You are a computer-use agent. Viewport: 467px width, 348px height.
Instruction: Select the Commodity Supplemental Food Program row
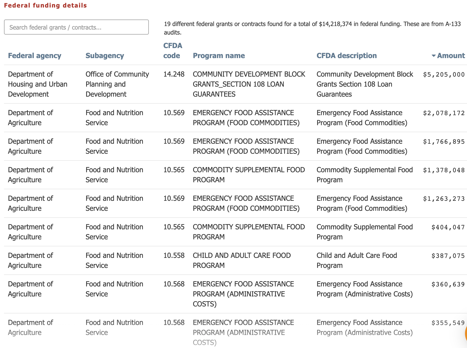[x=233, y=175]
